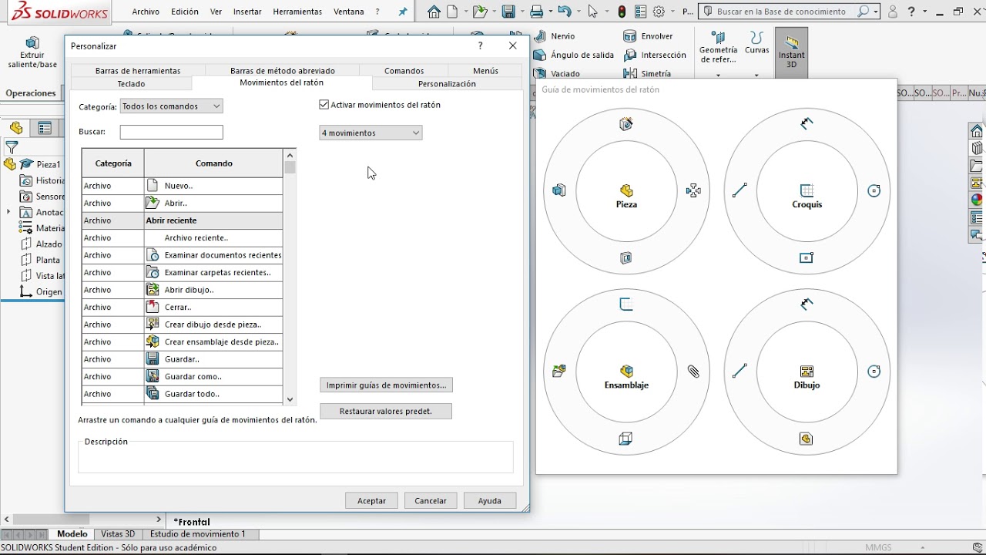Switch to the Personalización tab
This screenshot has height=555, width=986.
tap(447, 83)
